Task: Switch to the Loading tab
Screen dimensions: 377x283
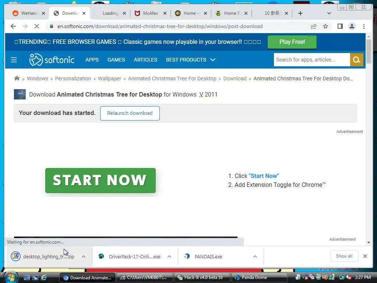Action: point(110,13)
